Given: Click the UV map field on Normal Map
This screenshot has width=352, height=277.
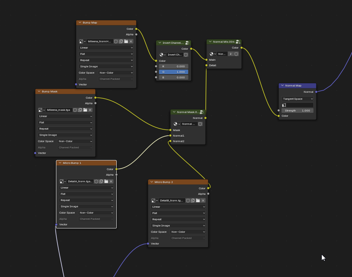Looking at the screenshot, I should pyautogui.click(x=298, y=105).
